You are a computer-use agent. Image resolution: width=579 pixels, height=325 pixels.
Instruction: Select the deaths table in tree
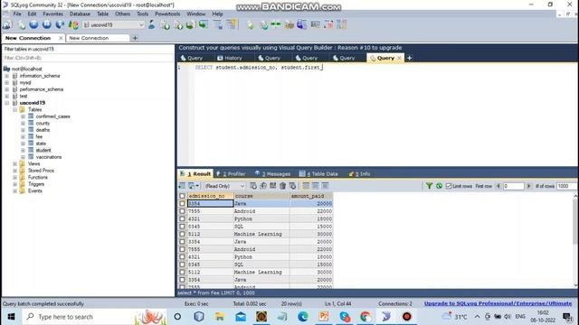point(43,130)
